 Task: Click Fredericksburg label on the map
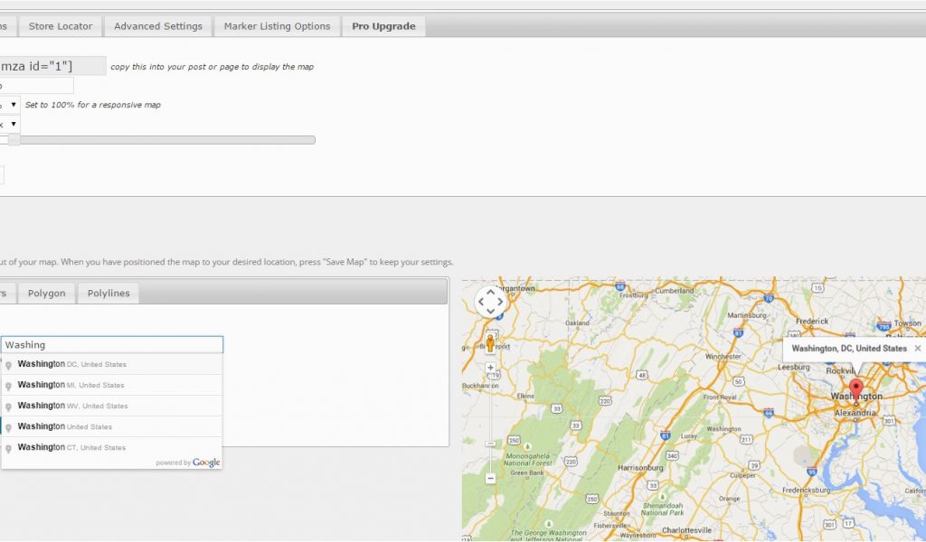pyautogui.click(x=806, y=491)
